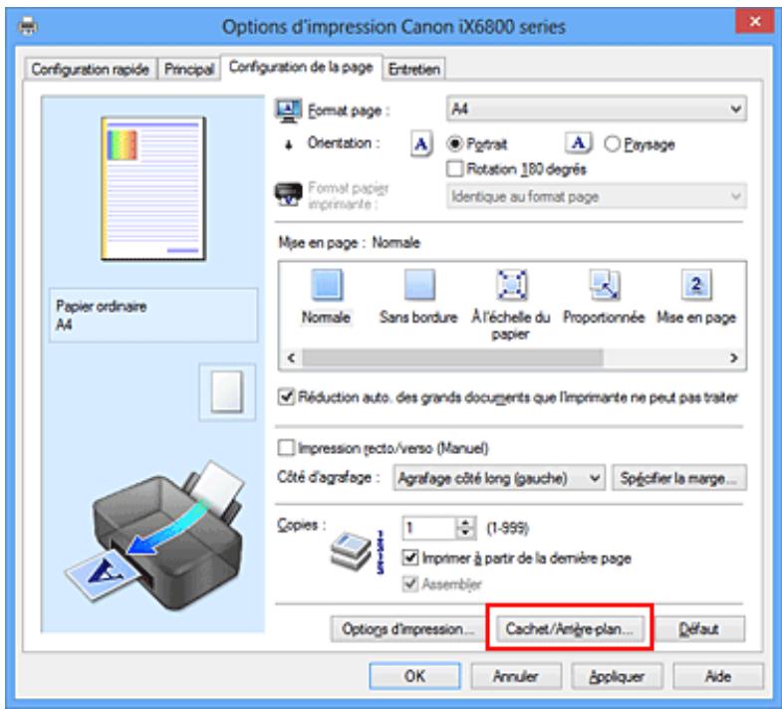The image size is (782, 709).
Task: Click the Format page monitor icon
Action: 288,111
